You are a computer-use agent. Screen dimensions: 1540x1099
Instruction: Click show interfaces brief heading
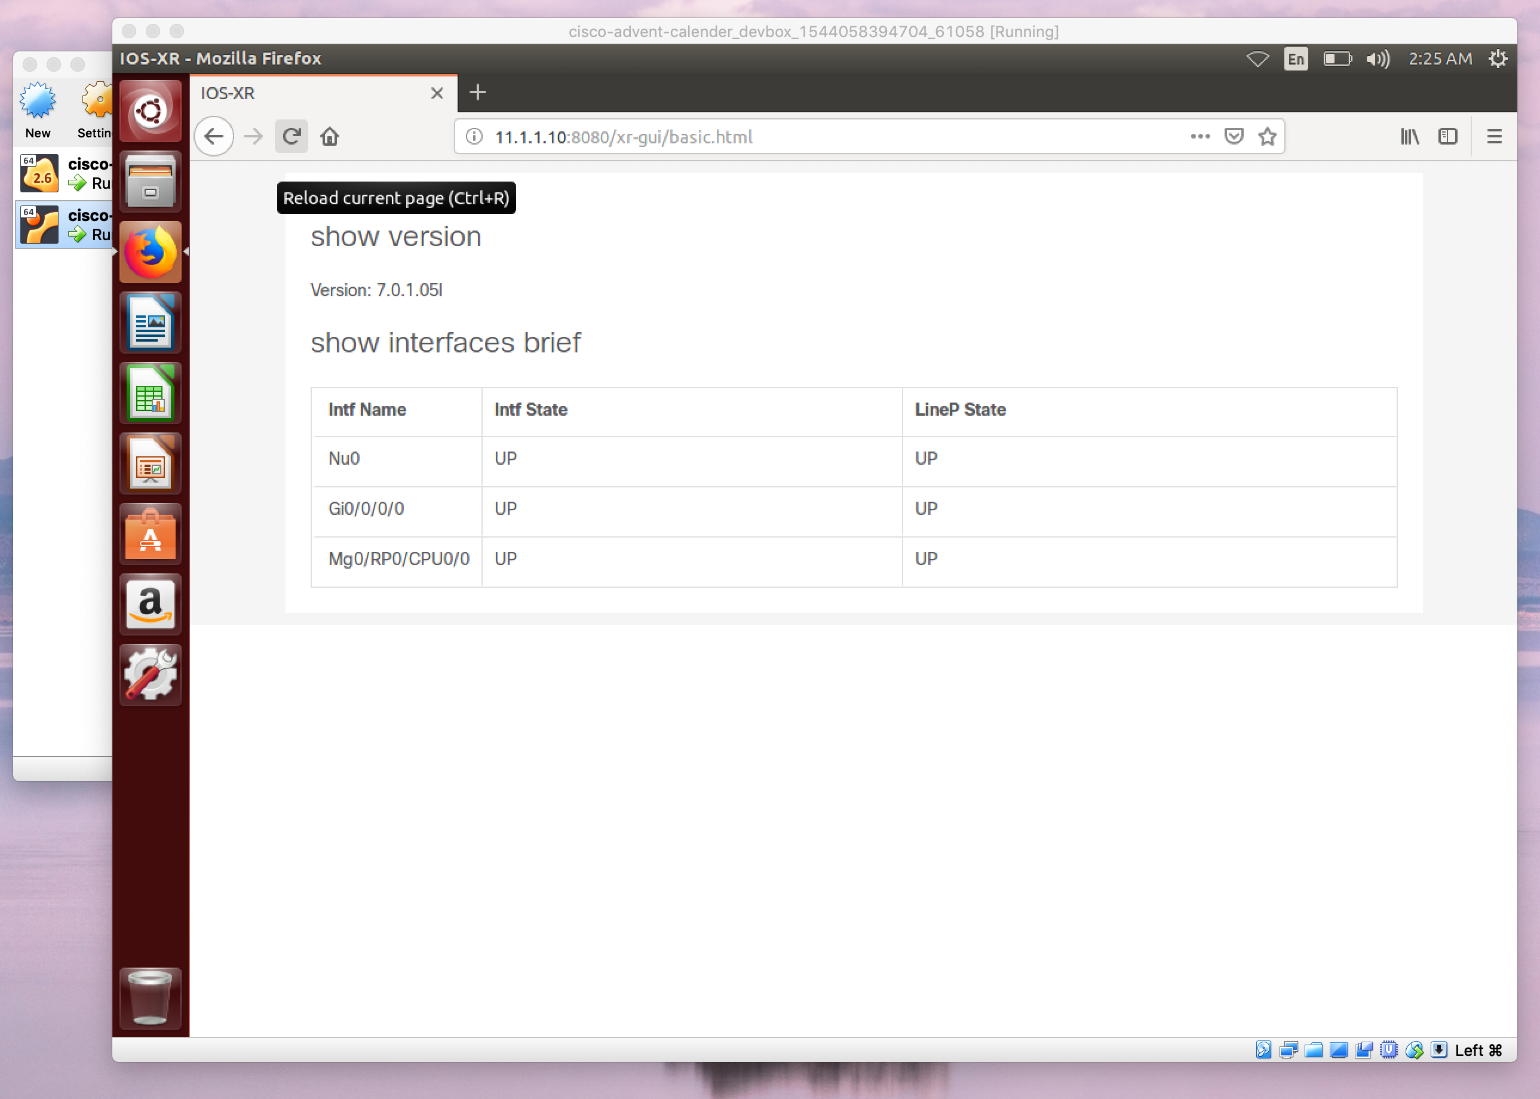445,343
